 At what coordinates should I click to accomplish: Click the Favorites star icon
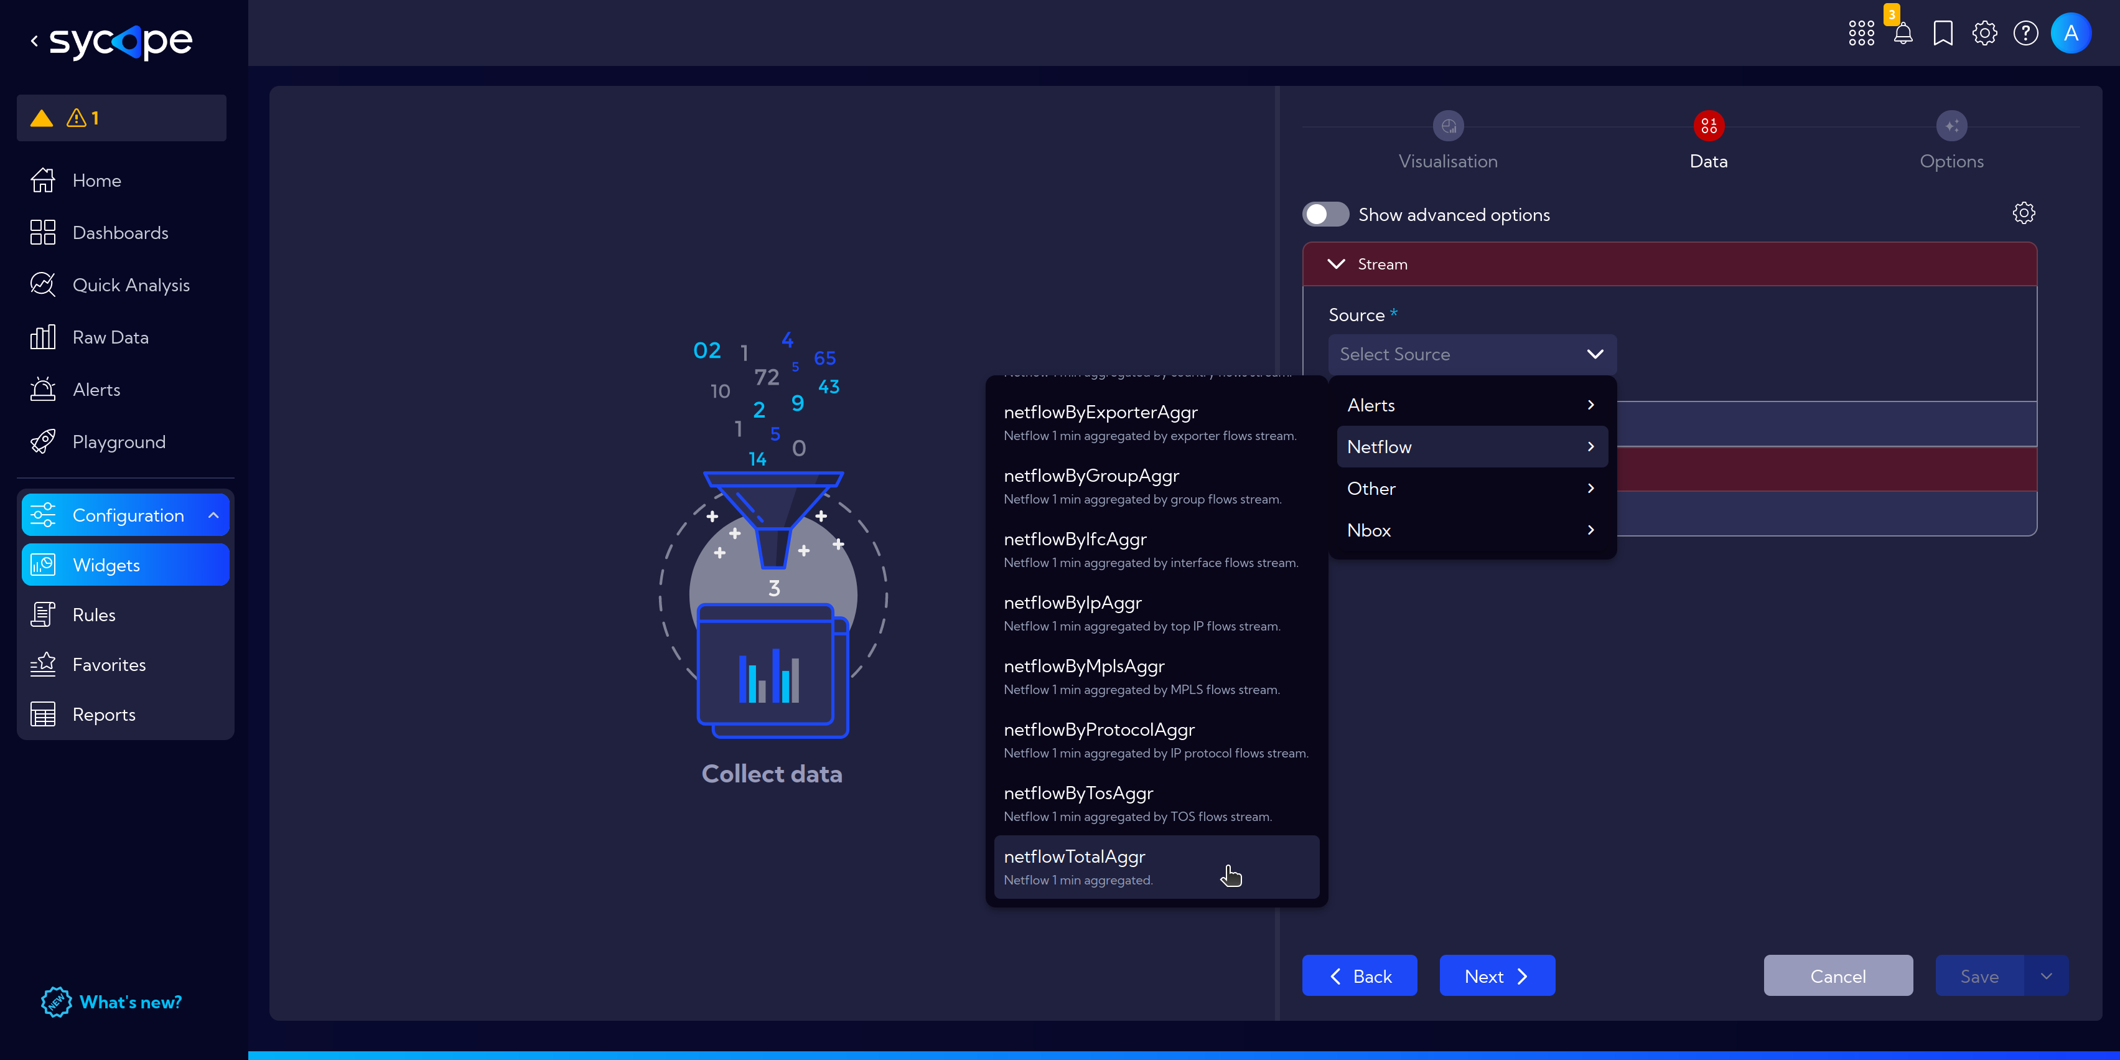(43, 665)
